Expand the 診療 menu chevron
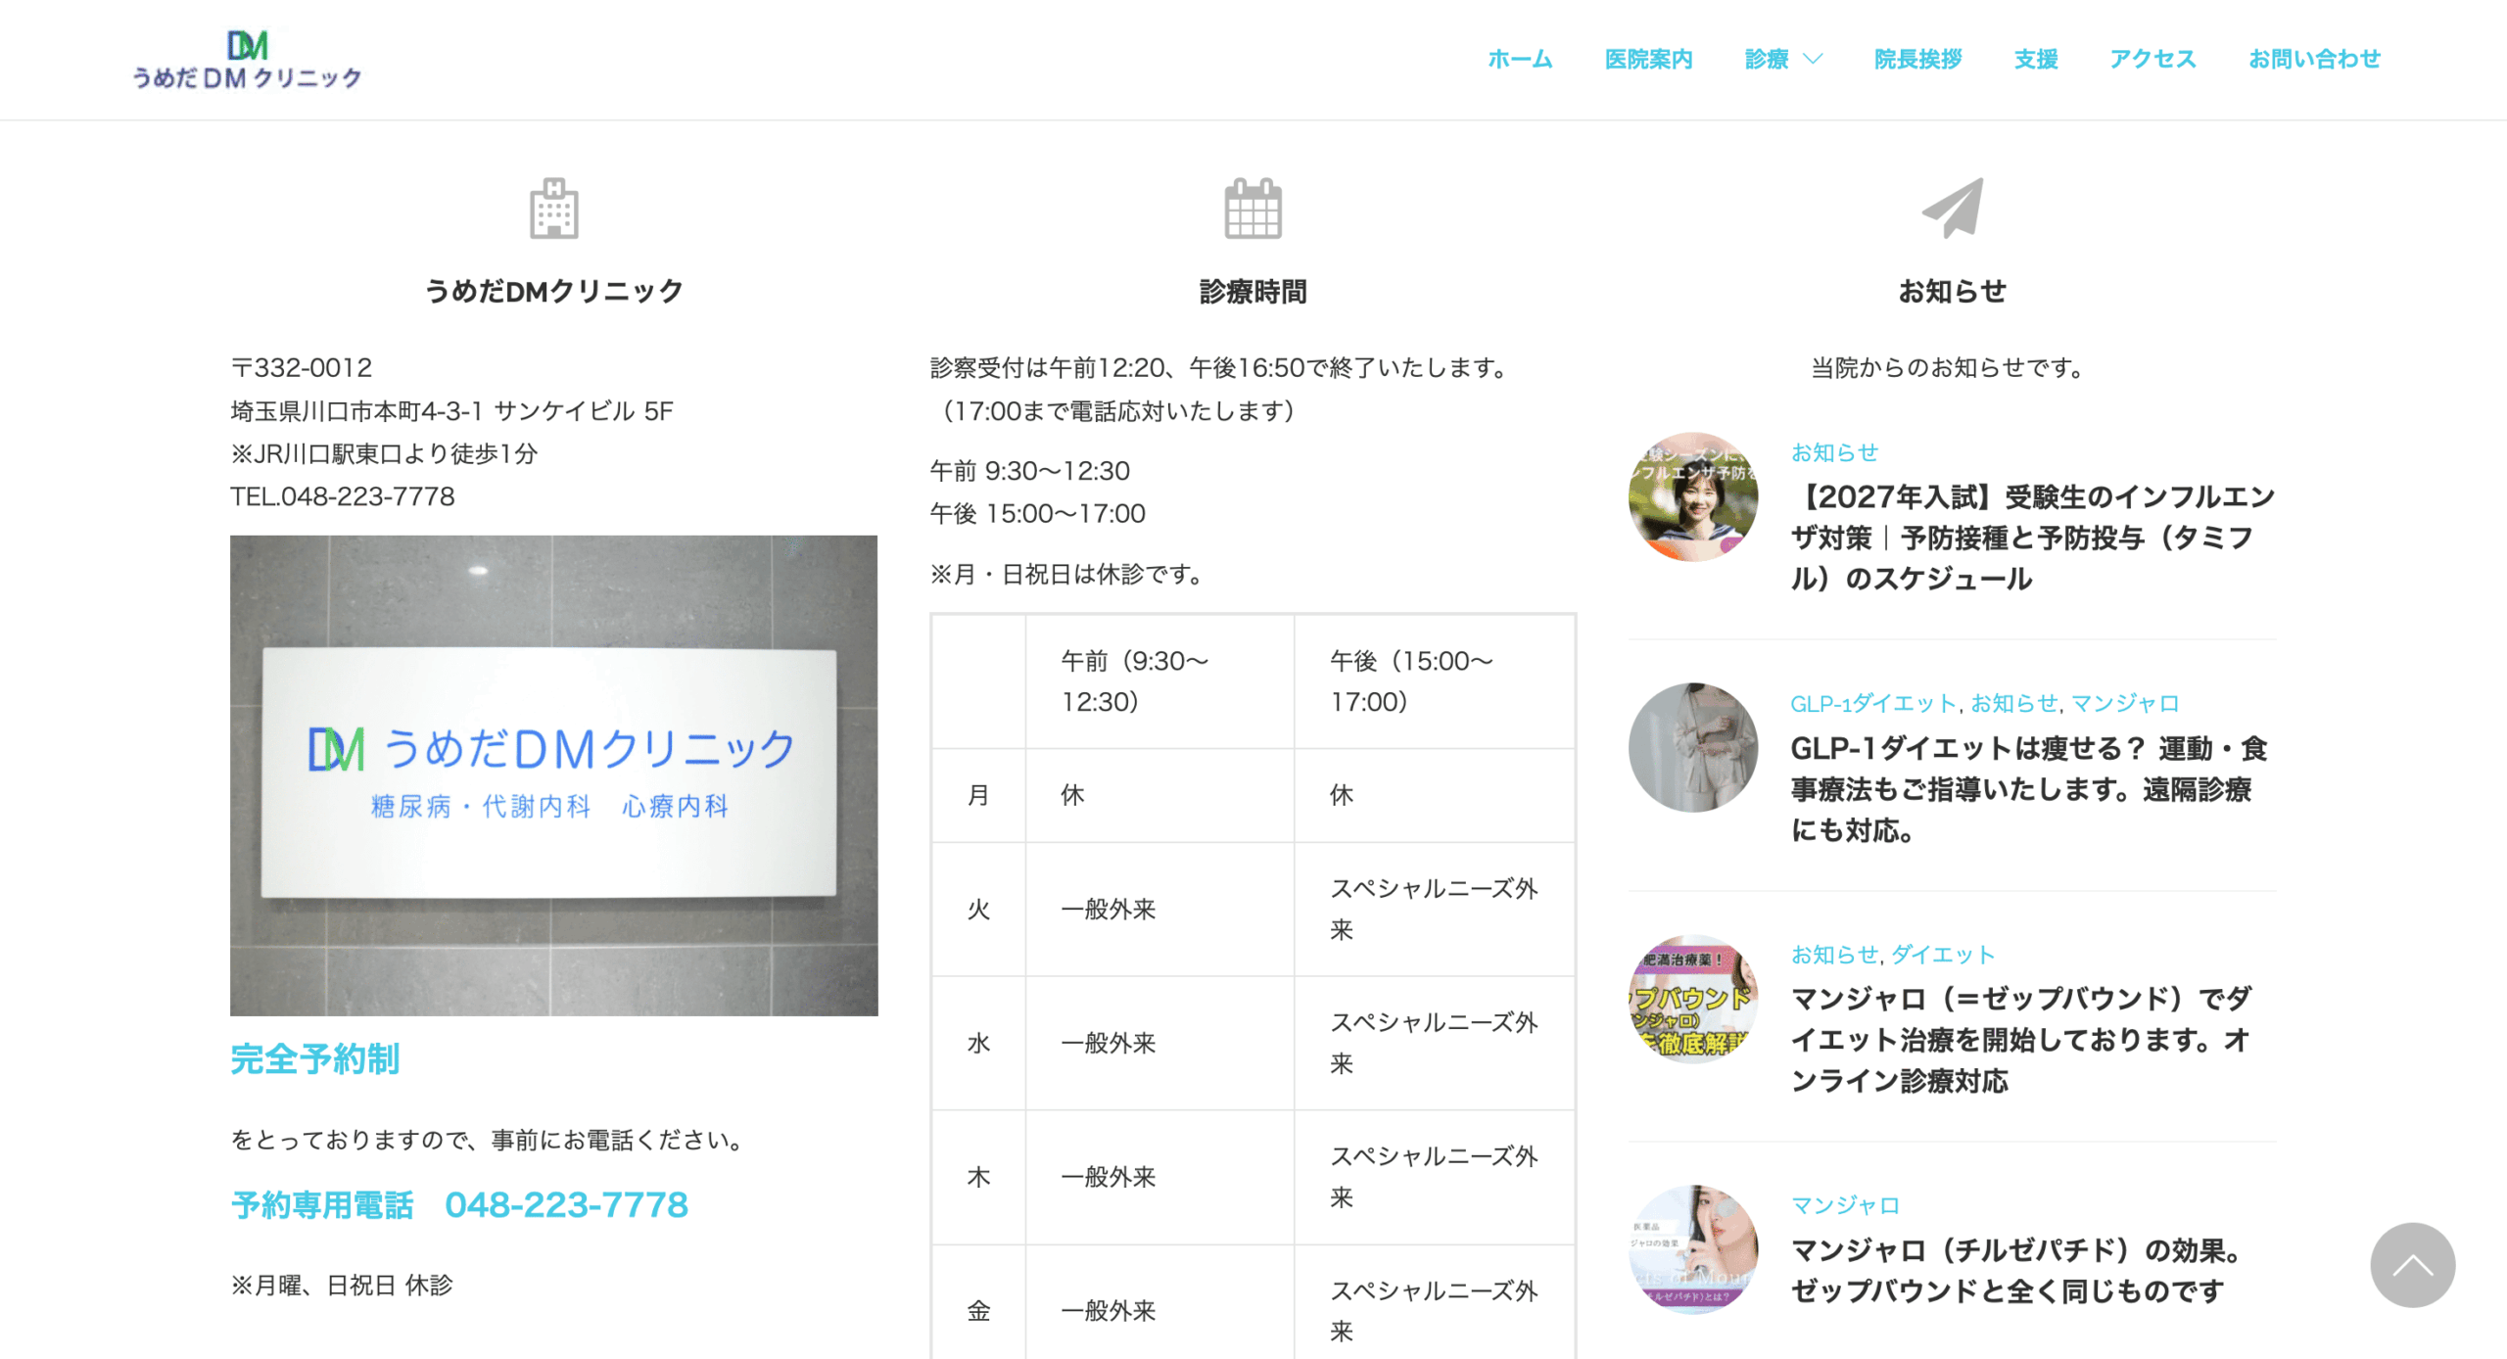Screen dimensions: 2507x1359 pyautogui.click(x=1813, y=59)
